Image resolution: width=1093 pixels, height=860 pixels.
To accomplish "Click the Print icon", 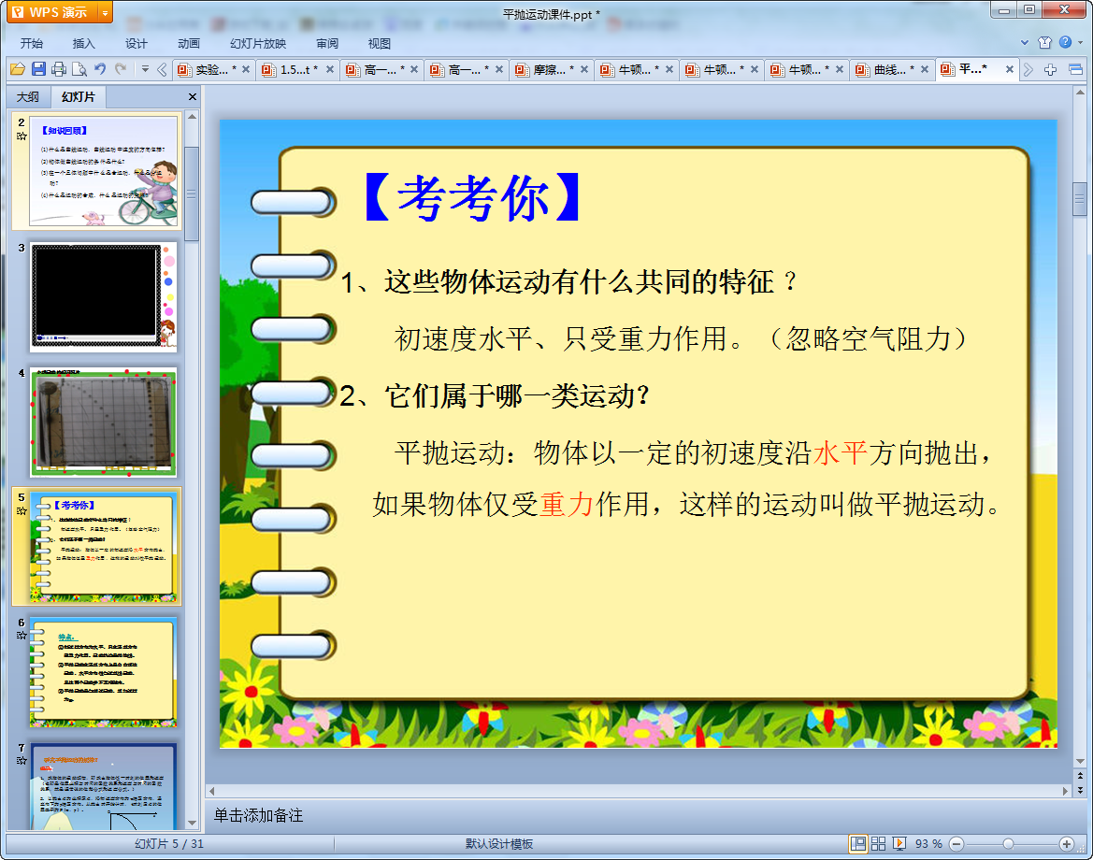I will coord(59,69).
